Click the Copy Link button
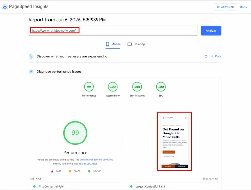The height and width of the screenshot is (190, 251). 226,7
